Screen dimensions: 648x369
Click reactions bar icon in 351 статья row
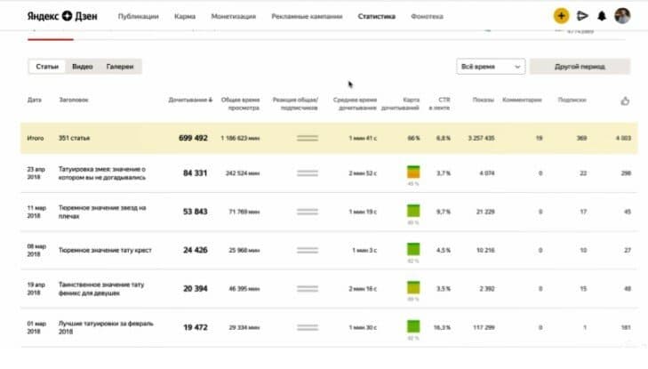point(308,139)
